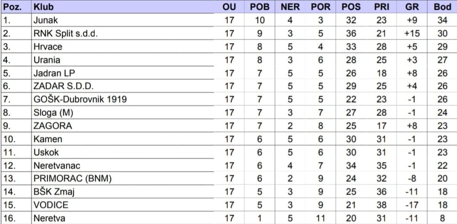
Task: Select RNK Split's +15 goal difference cell
Action: 412,34
